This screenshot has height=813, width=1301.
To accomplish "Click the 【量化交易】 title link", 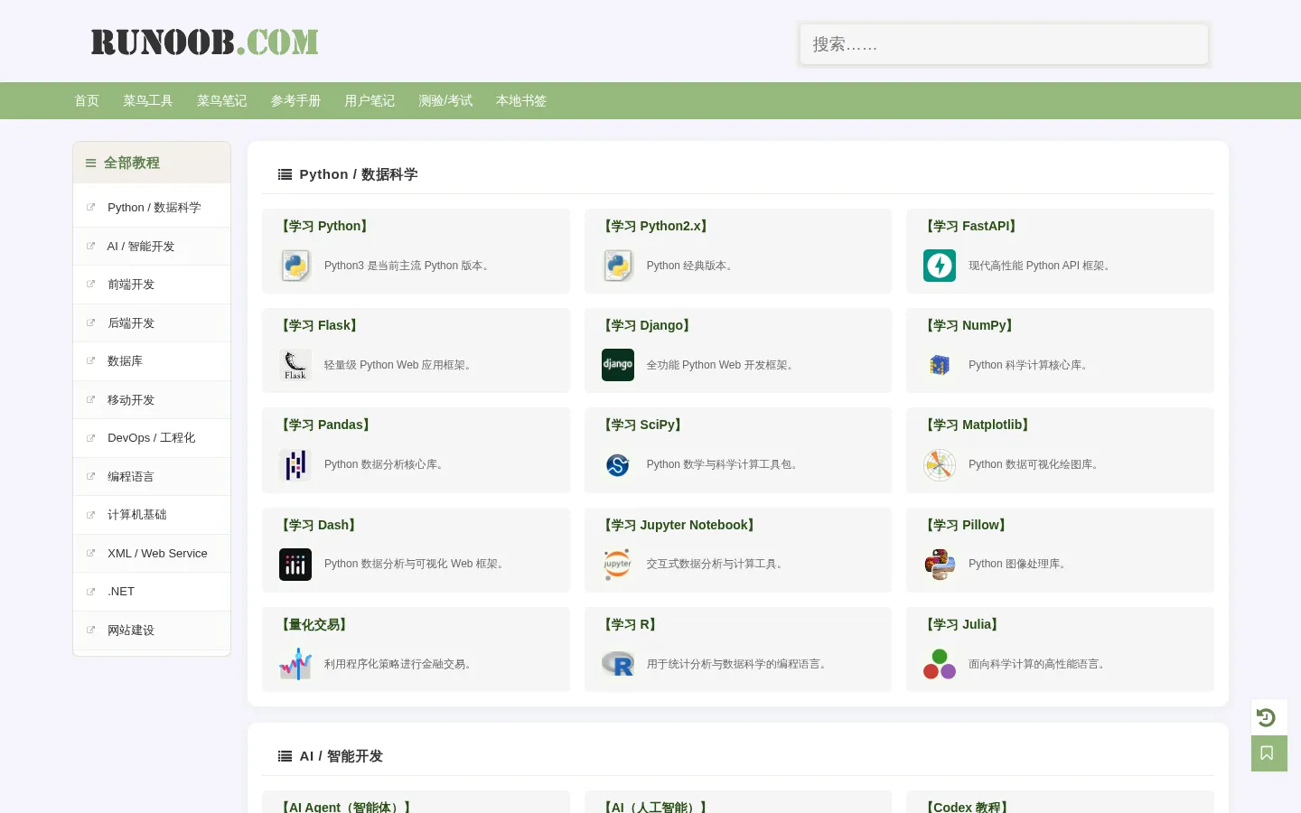I will [x=314, y=624].
